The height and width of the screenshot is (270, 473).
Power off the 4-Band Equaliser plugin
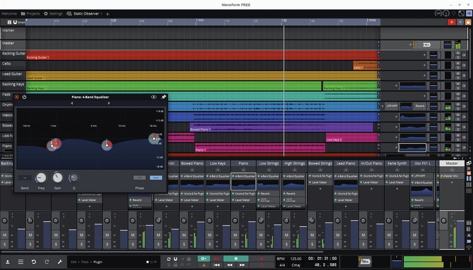pyautogui.click(x=24, y=97)
